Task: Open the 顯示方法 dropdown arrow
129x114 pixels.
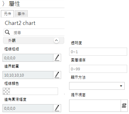Action: 121,86
